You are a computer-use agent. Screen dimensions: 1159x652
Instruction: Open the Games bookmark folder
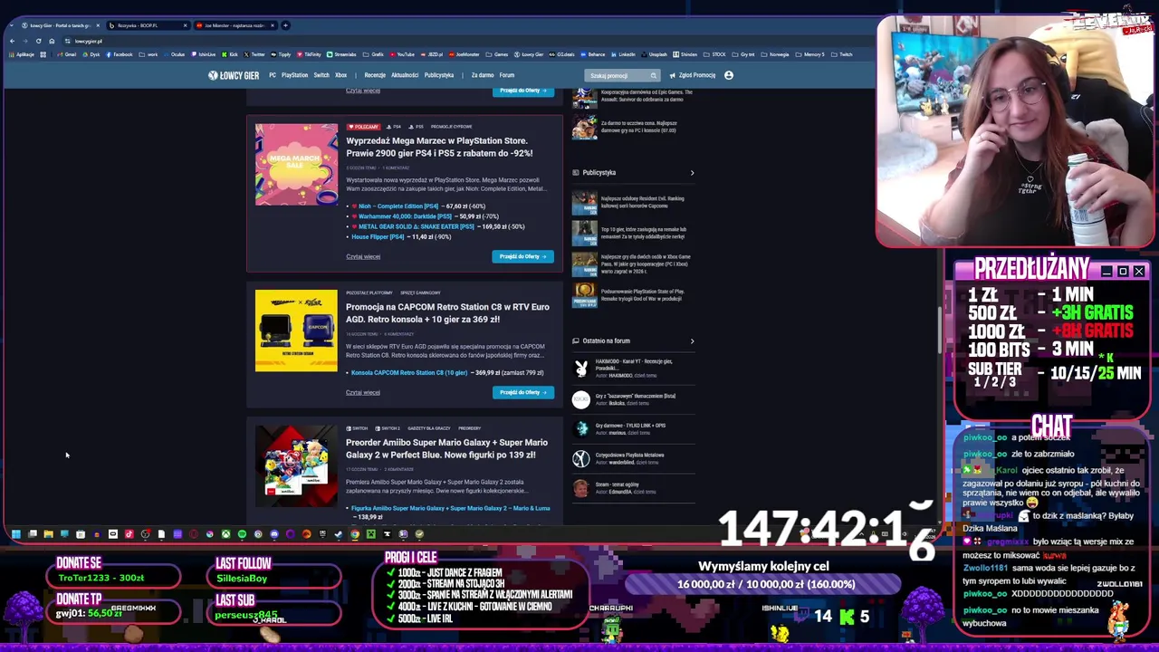[497, 54]
